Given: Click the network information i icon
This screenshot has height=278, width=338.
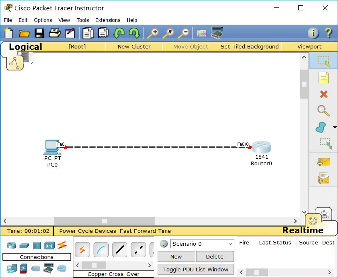Looking at the screenshot, I should pos(313,33).
